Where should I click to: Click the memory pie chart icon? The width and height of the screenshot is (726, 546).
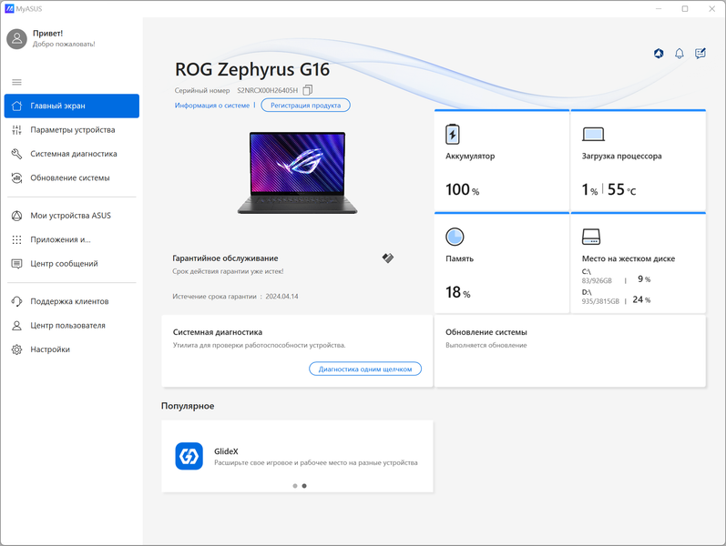tap(455, 237)
